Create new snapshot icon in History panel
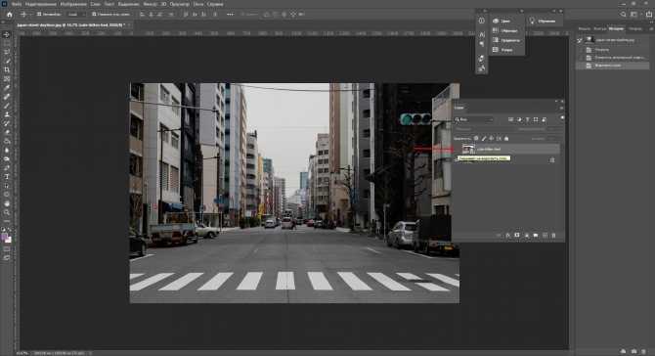This screenshot has width=655, height=356. pos(633,351)
